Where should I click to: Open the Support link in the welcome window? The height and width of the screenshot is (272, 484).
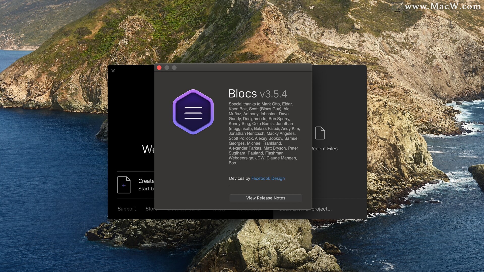click(x=127, y=209)
